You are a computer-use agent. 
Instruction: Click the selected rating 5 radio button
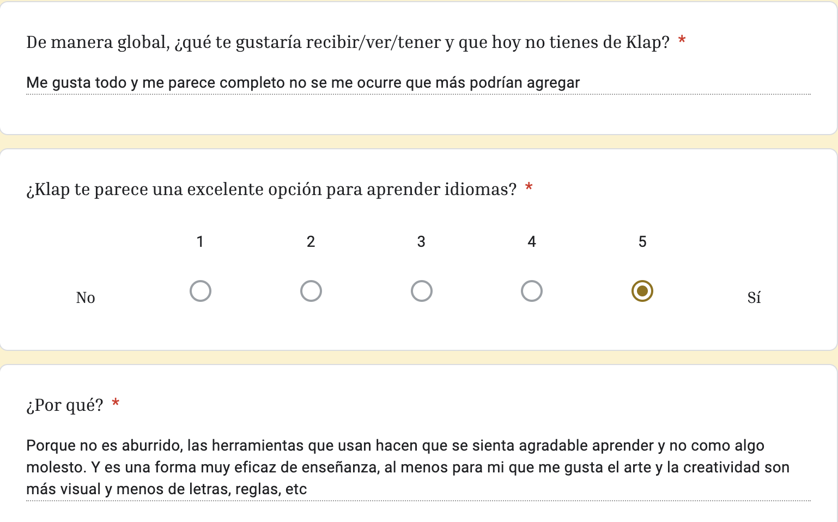point(642,291)
